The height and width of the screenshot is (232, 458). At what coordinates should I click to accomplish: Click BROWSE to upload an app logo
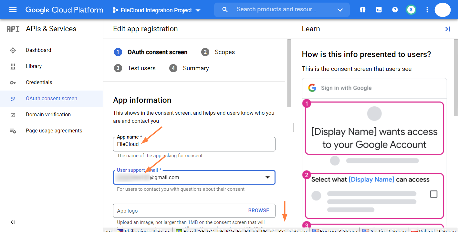pyautogui.click(x=259, y=210)
